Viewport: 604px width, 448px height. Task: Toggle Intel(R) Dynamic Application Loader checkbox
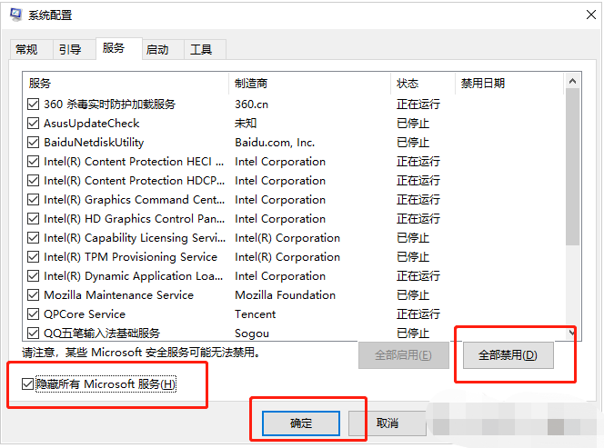[x=33, y=276]
